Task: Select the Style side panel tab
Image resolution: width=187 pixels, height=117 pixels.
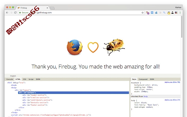Action: (x=134, y=79)
